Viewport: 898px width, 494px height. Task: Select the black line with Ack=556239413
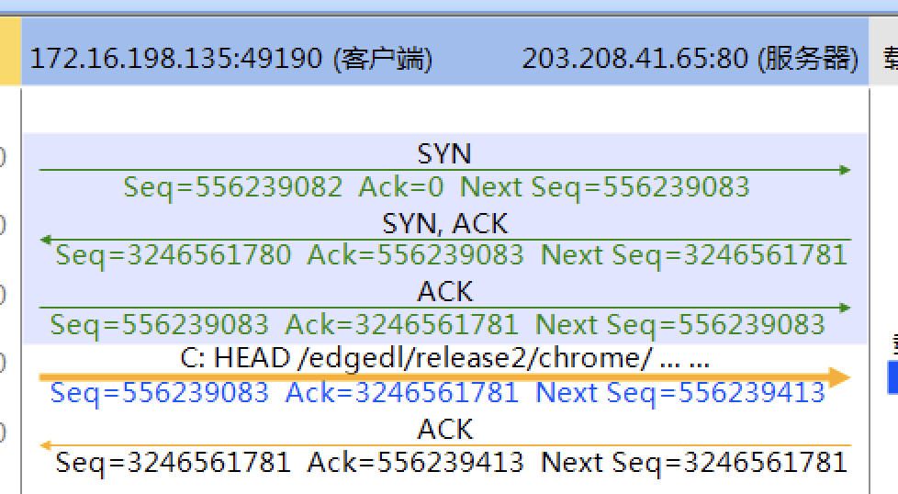coord(450,462)
